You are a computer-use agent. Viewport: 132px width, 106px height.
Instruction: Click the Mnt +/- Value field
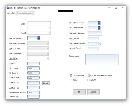[93, 39]
